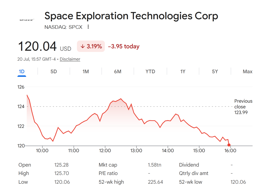Show the 6M price chart
Screen dimensions: 259x190
tap(117, 71)
